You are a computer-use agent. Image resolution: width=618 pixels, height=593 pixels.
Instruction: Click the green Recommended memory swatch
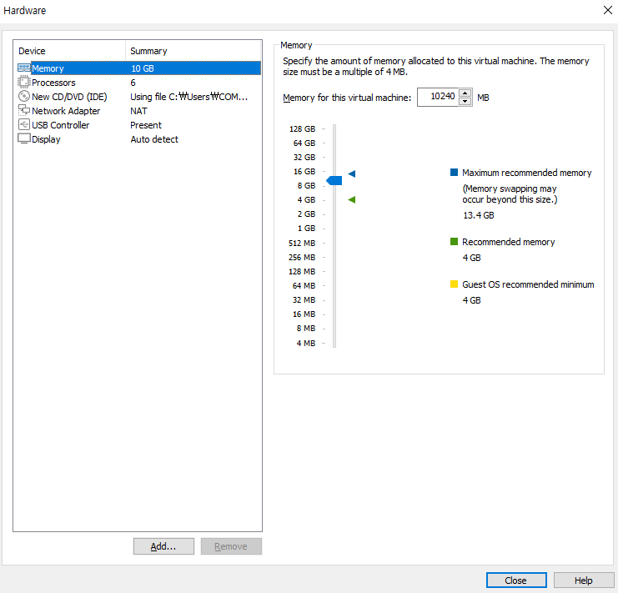pos(454,242)
